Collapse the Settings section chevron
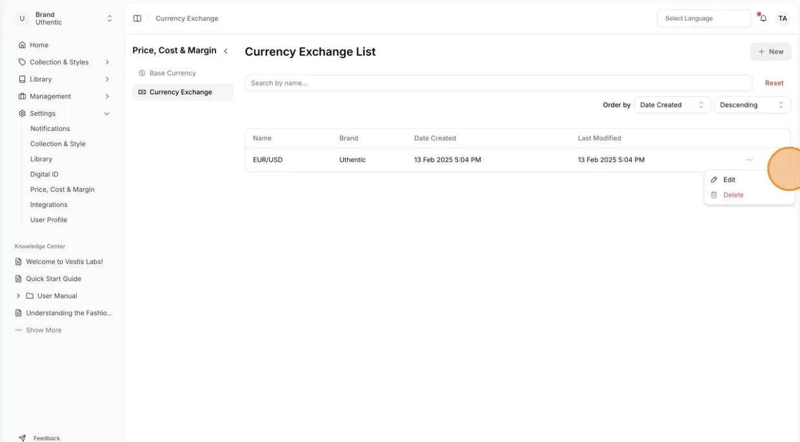800x442 pixels. click(x=107, y=113)
